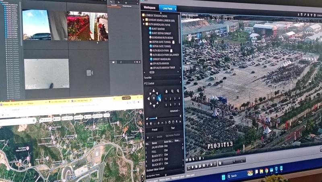Open the Other event tab

190,176
